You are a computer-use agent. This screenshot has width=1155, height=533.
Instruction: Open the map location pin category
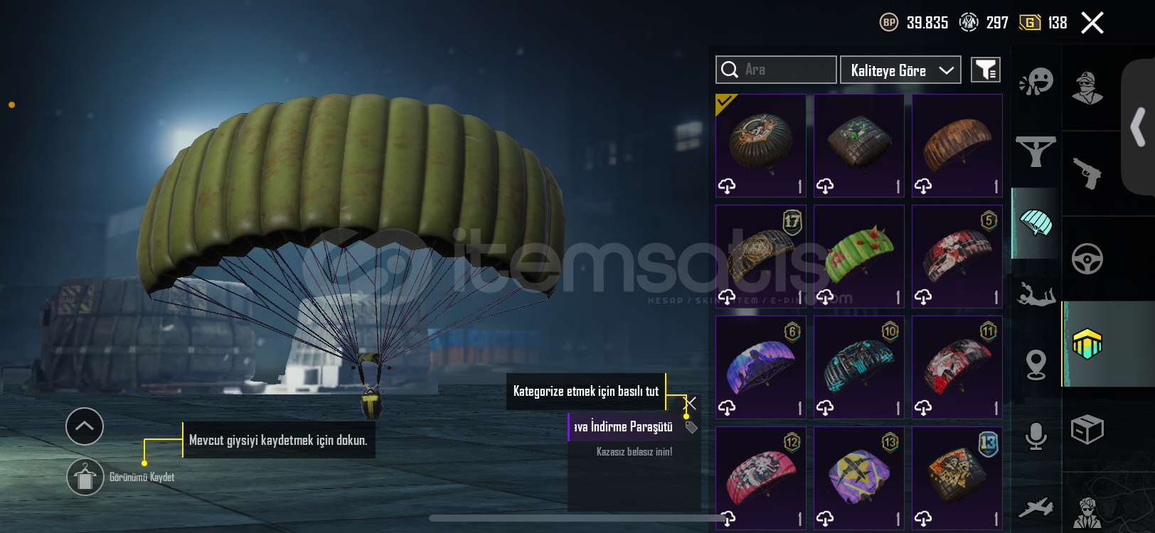tap(1036, 365)
